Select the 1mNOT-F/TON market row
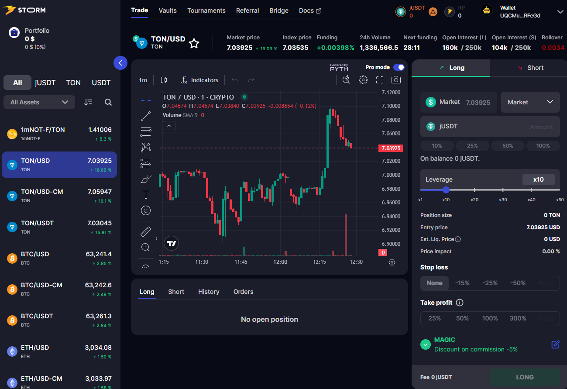567x389 pixels. coord(59,134)
